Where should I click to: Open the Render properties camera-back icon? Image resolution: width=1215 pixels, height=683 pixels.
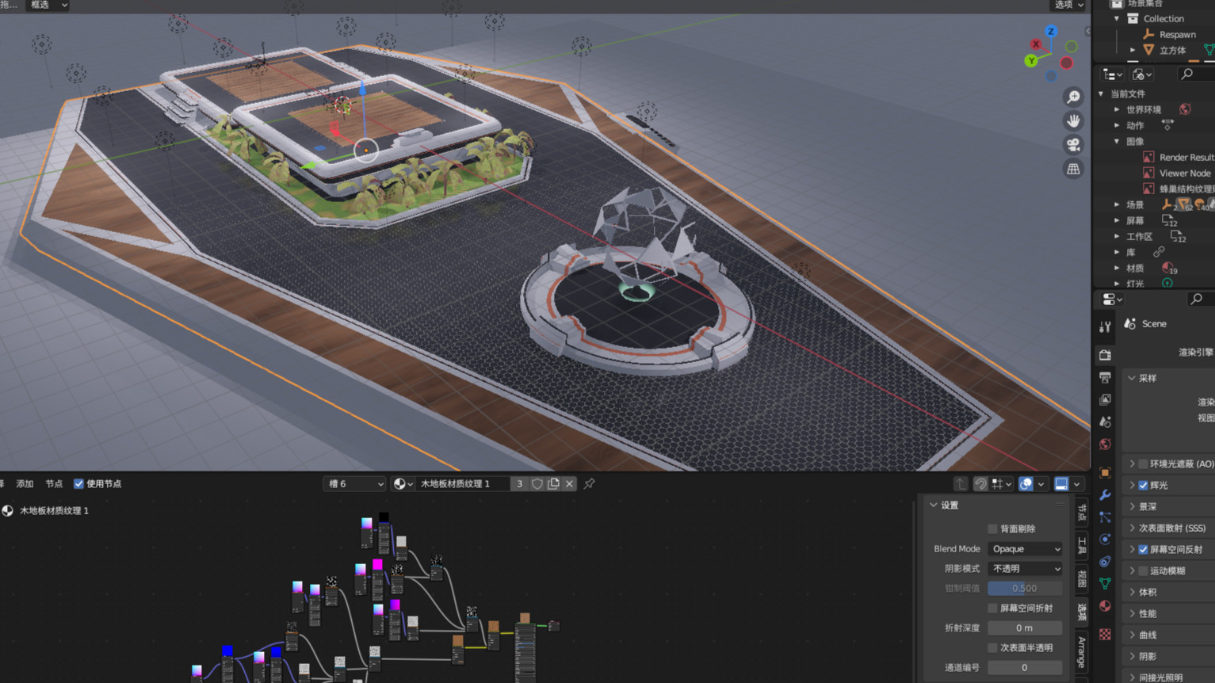(x=1105, y=355)
